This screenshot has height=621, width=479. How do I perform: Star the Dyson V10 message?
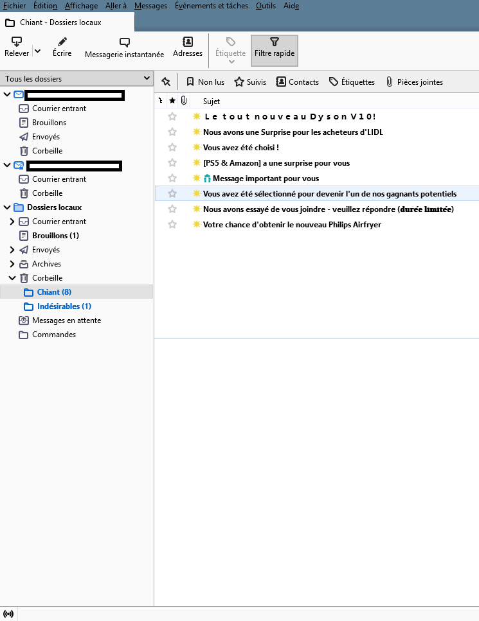pos(172,117)
